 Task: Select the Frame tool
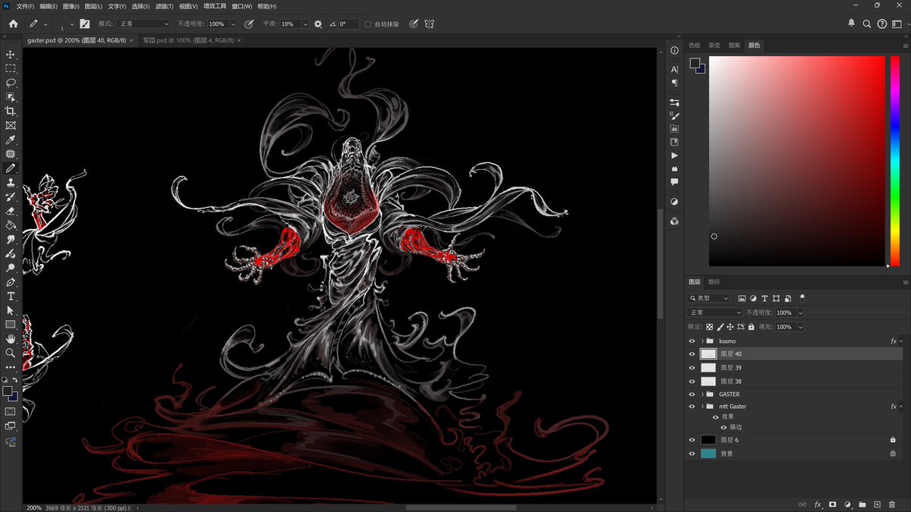pos(11,125)
